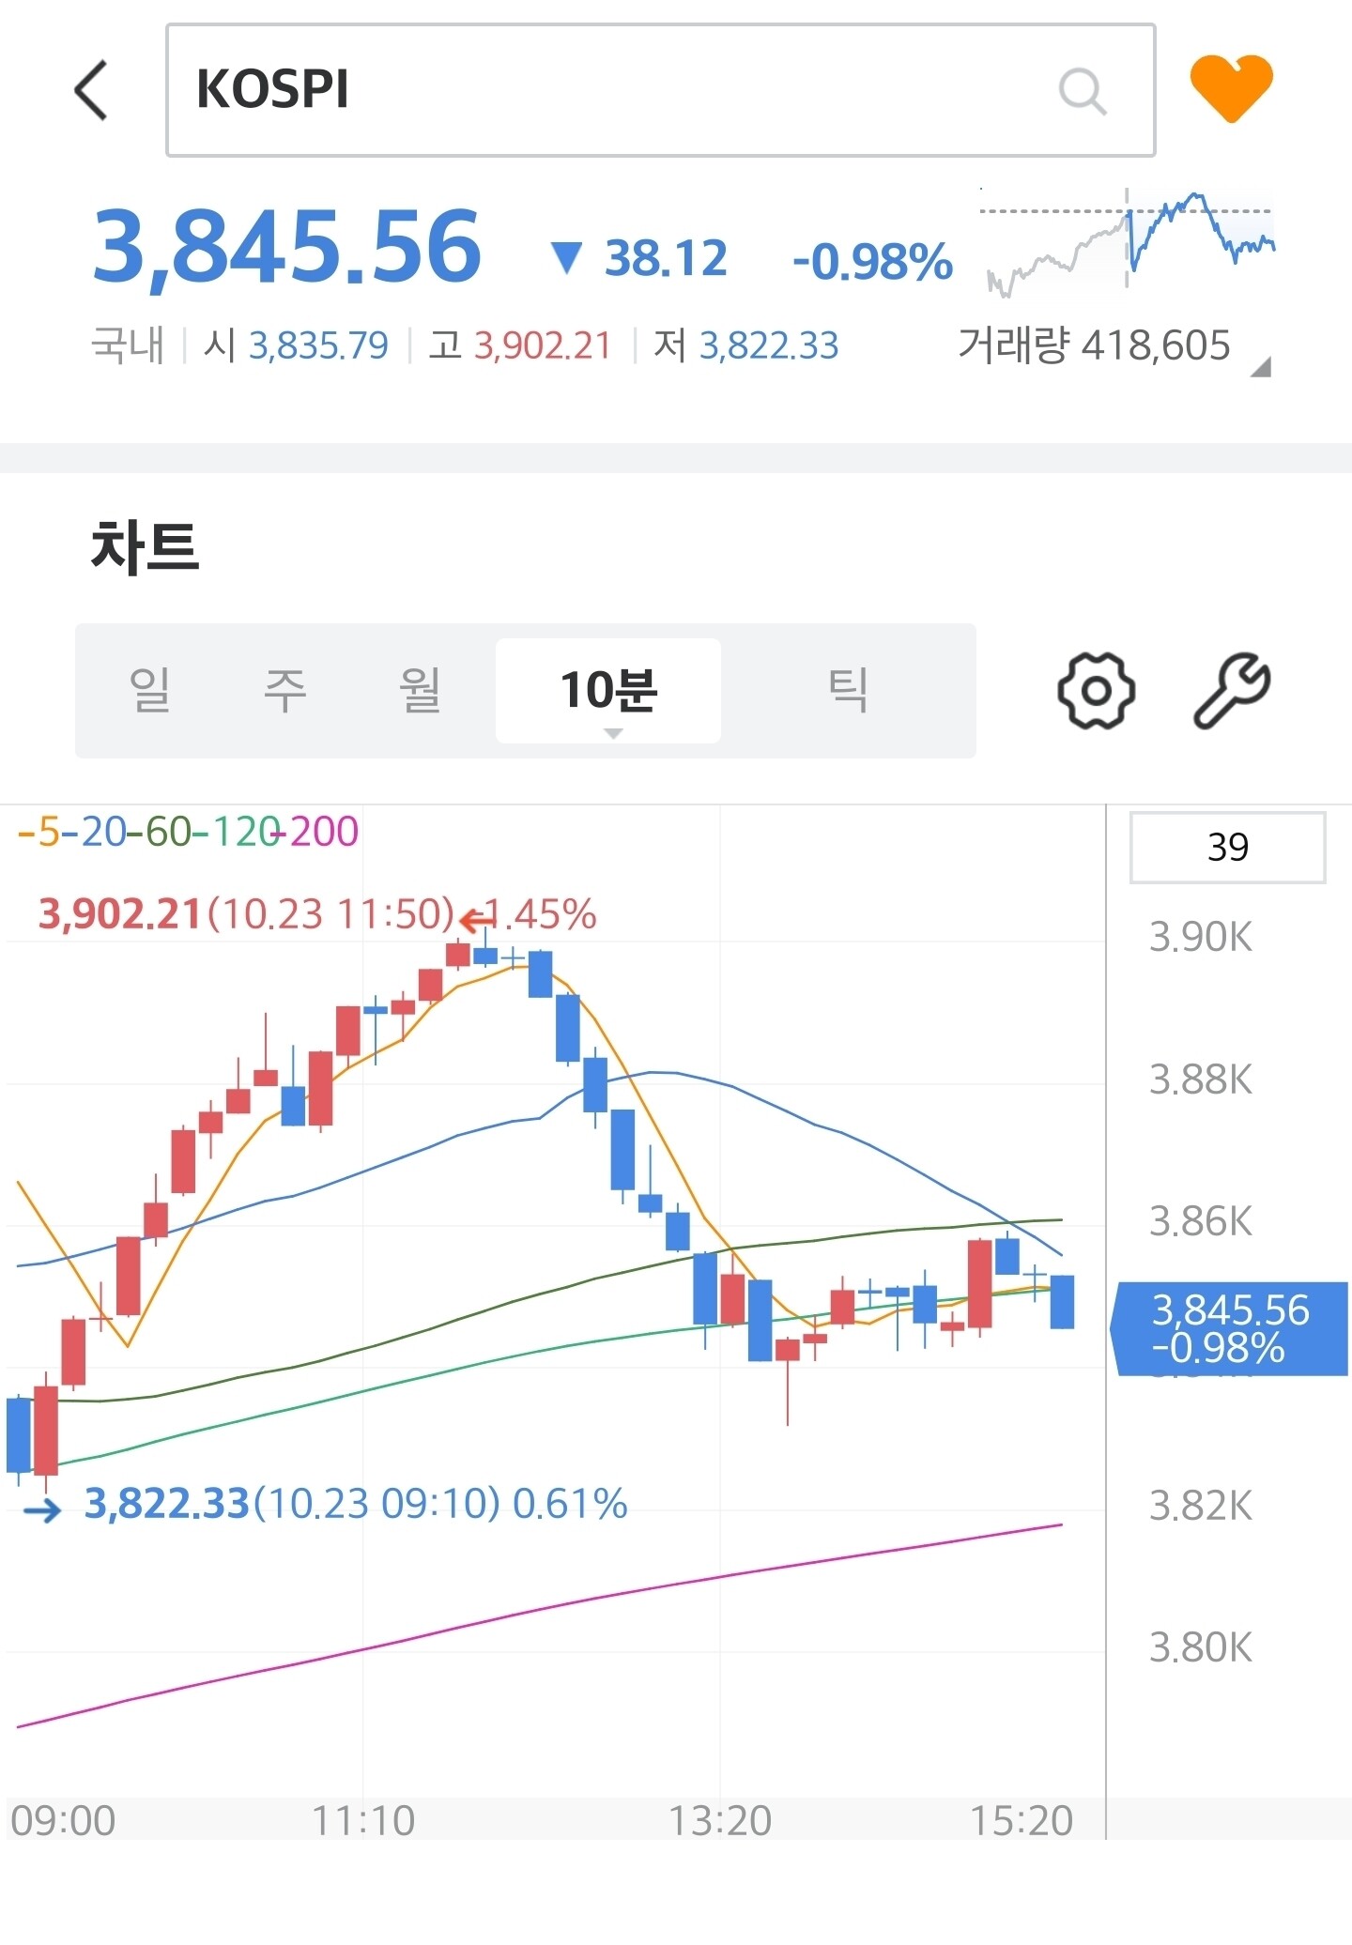Screen dimensions: 1352x1945
Task: Open chart settings gear icon
Action: tap(1096, 691)
